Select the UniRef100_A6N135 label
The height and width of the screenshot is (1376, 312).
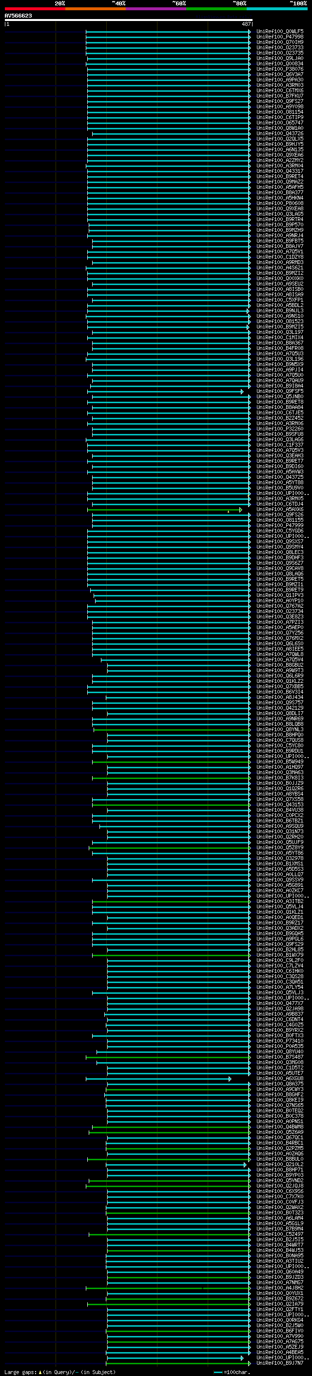pyautogui.click(x=280, y=149)
